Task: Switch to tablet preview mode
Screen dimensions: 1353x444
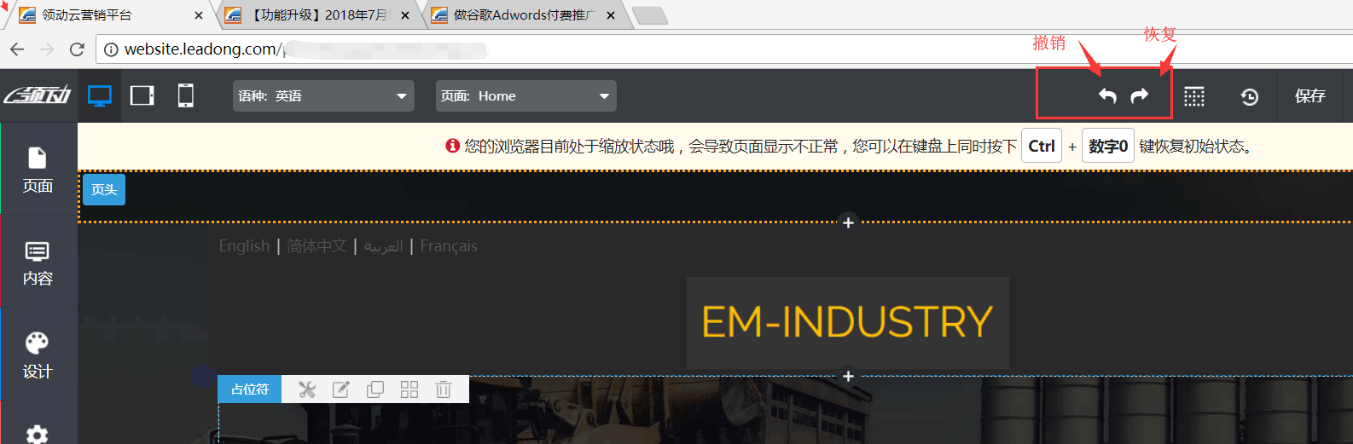Action: pos(142,95)
